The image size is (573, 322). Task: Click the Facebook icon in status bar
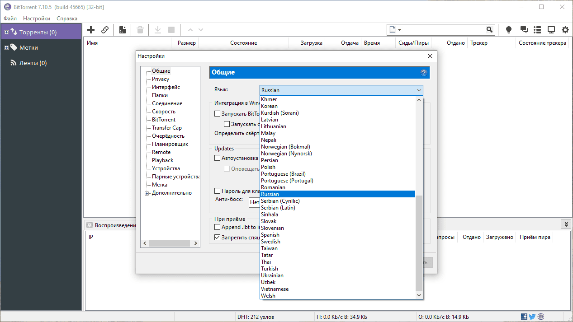524,317
